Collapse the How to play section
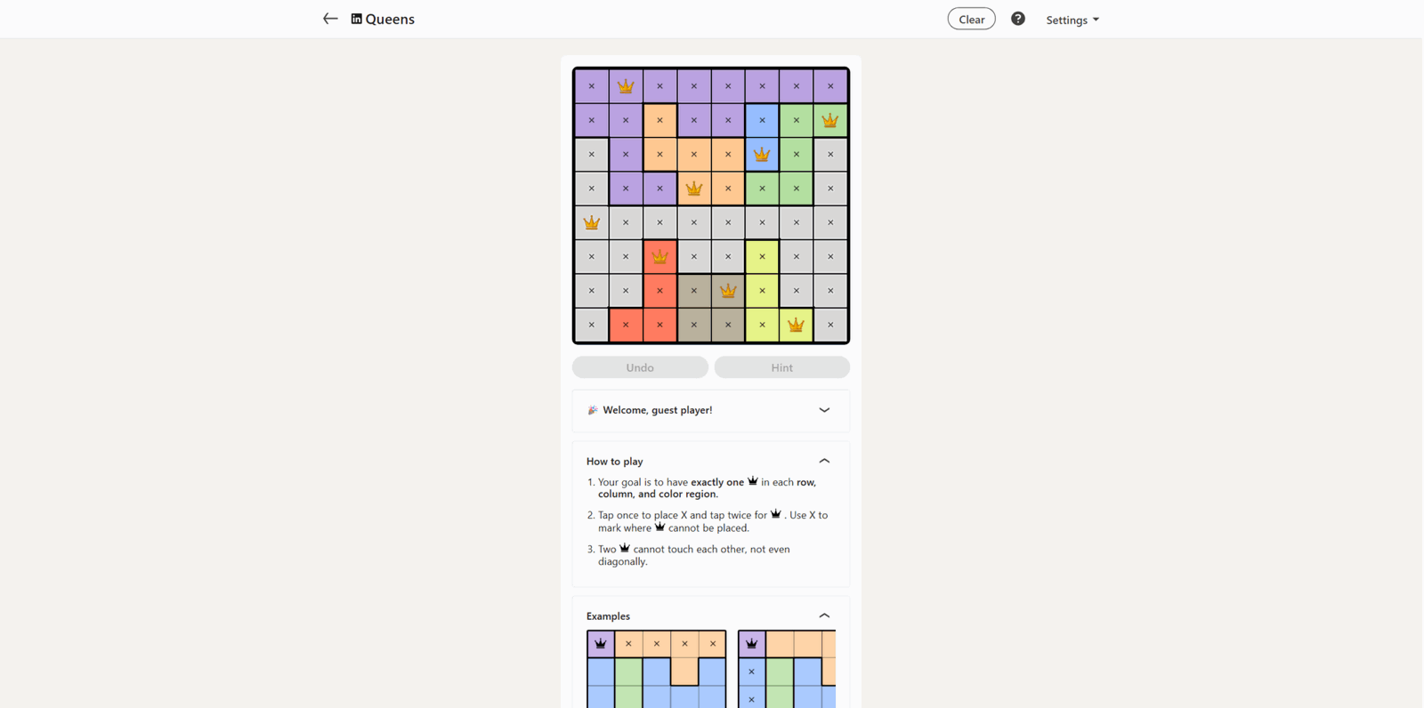The height and width of the screenshot is (708, 1424). pyautogui.click(x=824, y=461)
